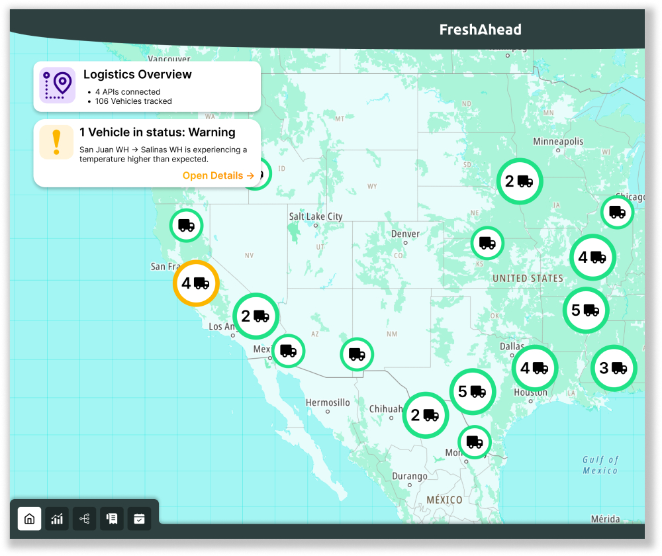
Task: Select the single truck marker near Chicago
Action: [x=617, y=212]
